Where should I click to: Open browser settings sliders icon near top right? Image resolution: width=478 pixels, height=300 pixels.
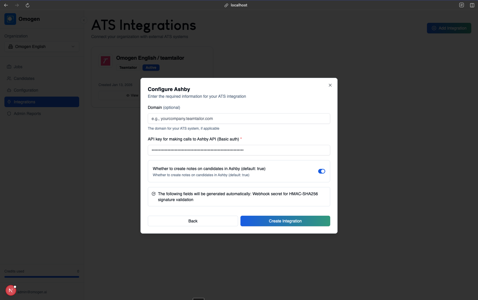pyautogui.click(x=461, y=5)
